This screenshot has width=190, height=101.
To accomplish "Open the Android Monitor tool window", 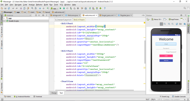I will tap(22, 97).
